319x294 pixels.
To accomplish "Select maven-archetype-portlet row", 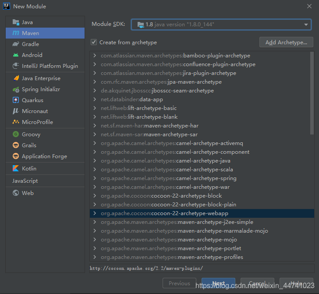I will pyautogui.click(x=202, y=248).
